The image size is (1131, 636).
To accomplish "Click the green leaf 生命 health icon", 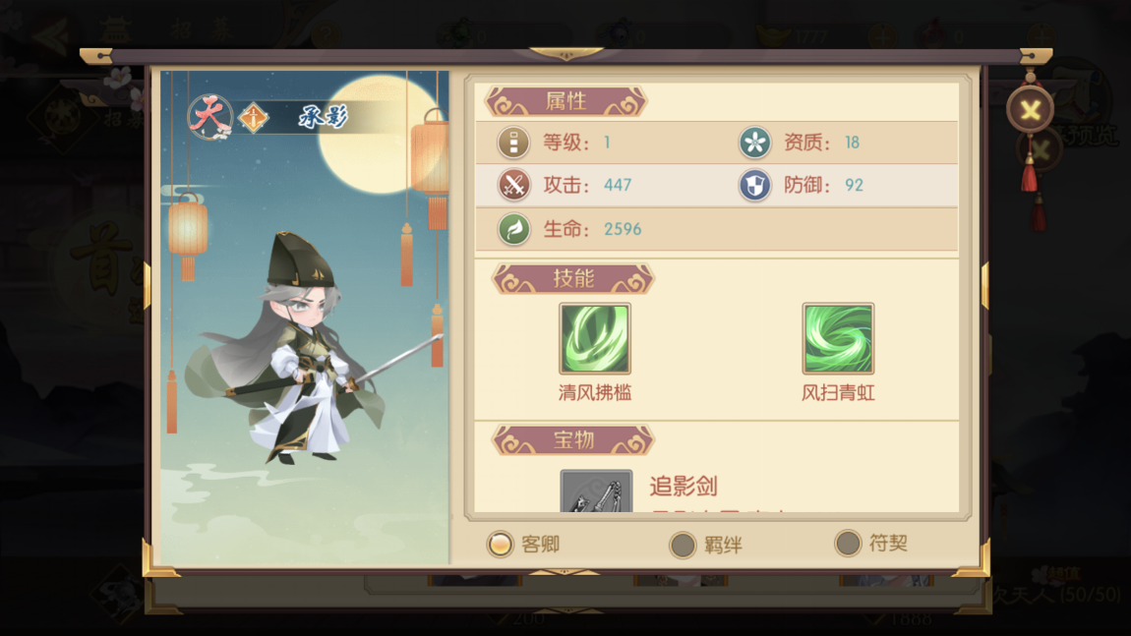I will click(513, 229).
